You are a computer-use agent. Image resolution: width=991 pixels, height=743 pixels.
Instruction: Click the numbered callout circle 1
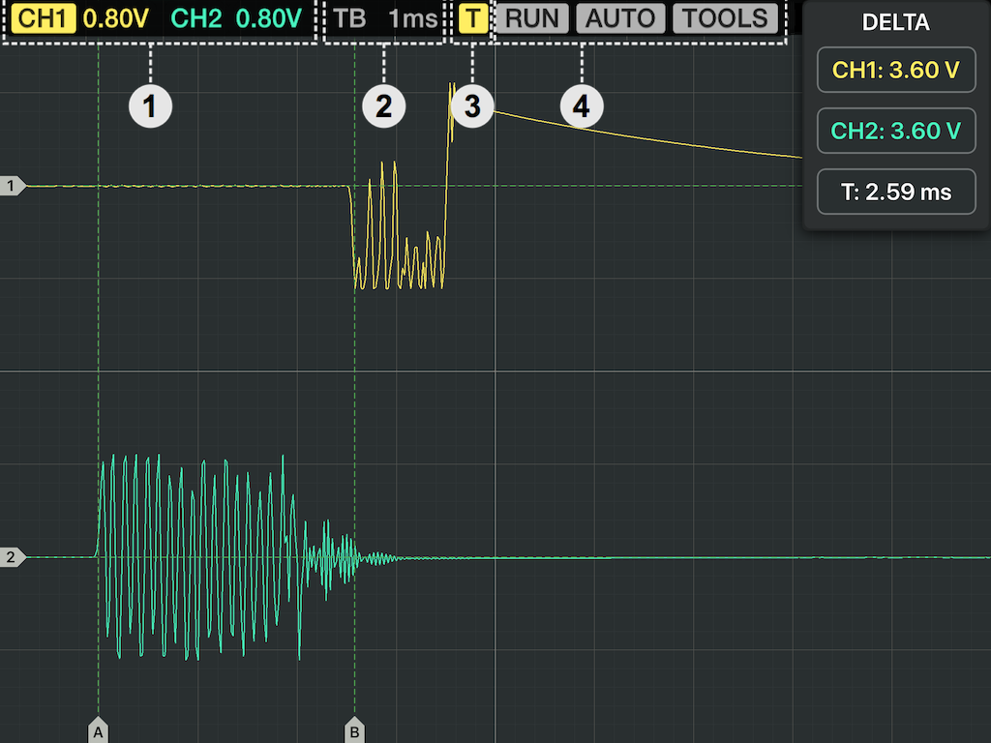coord(150,106)
